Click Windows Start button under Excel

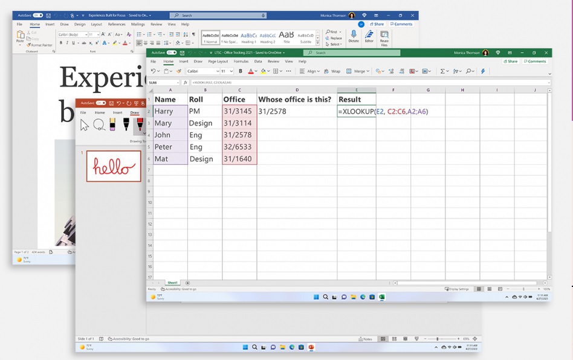click(x=316, y=297)
